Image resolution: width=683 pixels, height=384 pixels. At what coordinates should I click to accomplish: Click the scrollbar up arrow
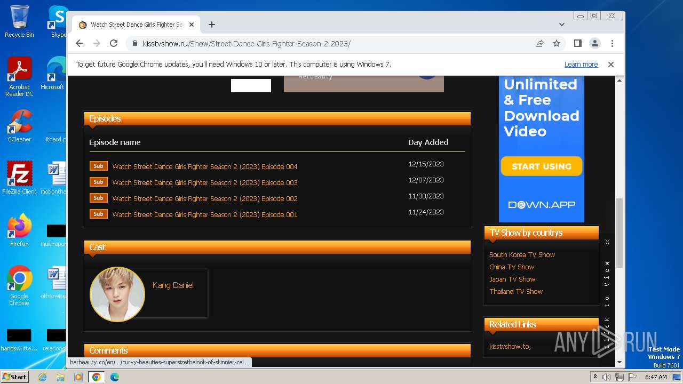619,80
